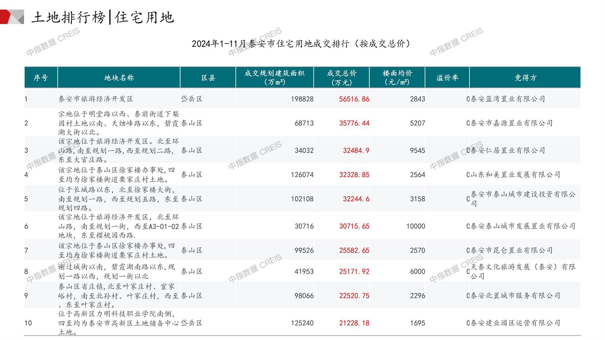This screenshot has height=340, width=605.
Task: Click the 楼面均价 column header
Action: [x=397, y=78]
